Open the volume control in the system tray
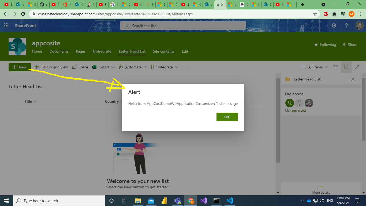This screenshot has width=366, height=206. click(322, 201)
